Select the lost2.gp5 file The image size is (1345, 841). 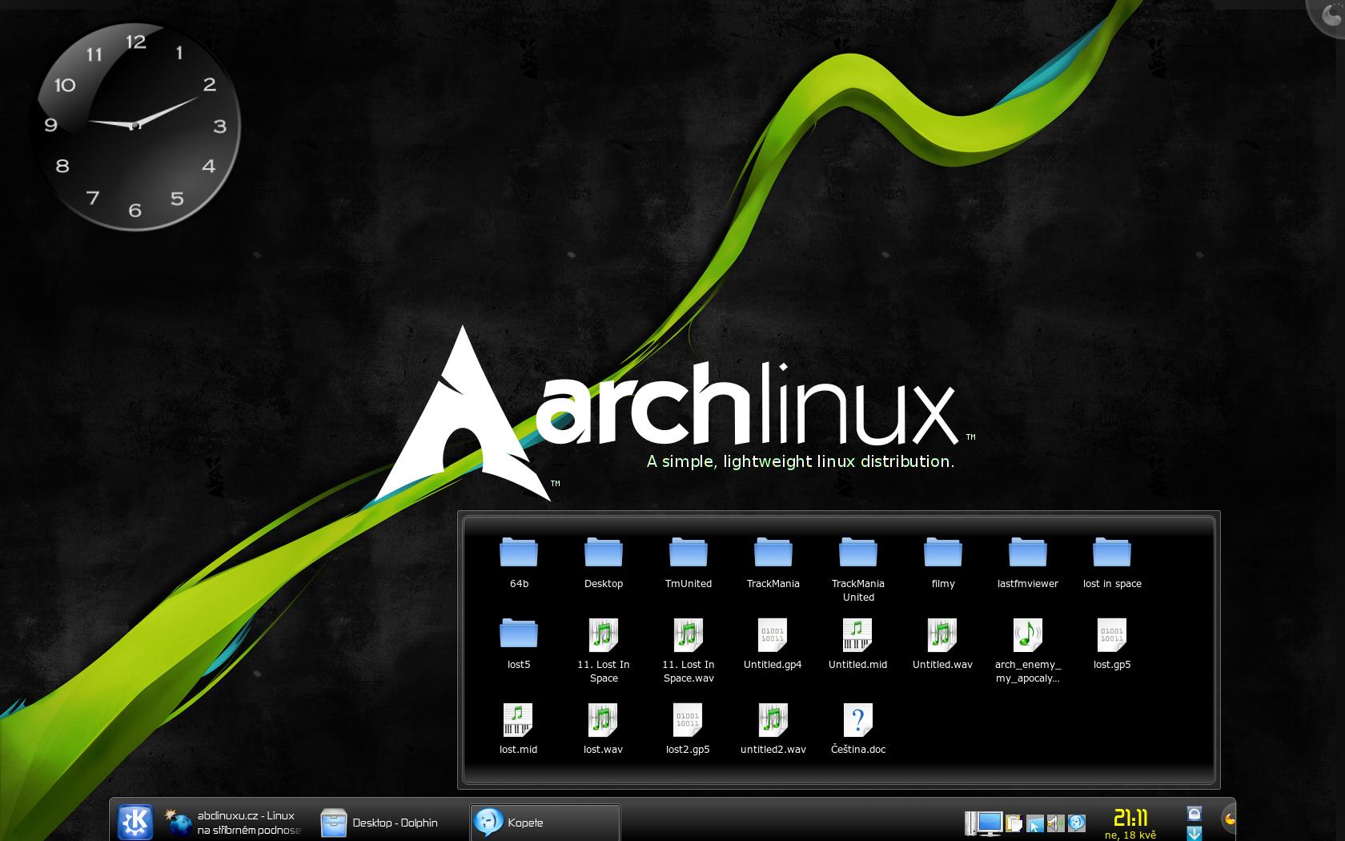tap(688, 729)
